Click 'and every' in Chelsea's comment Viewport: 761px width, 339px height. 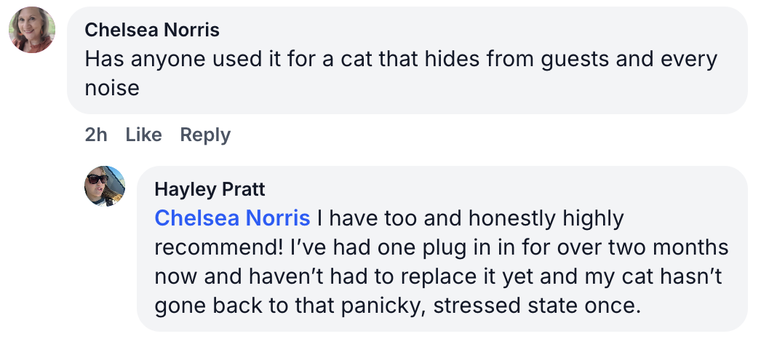(666, 59)
